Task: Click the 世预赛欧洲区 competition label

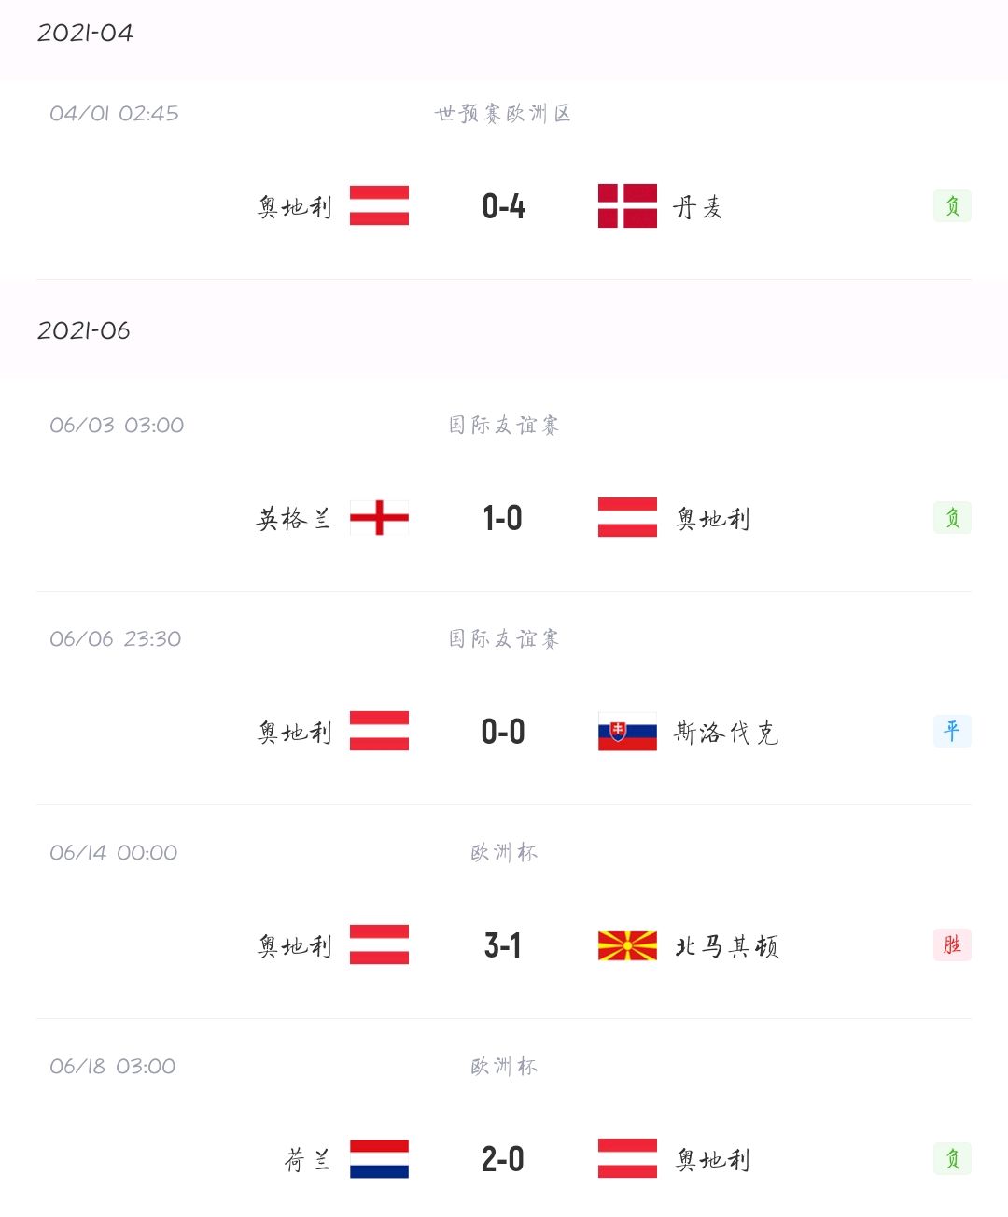Action: 503,114
